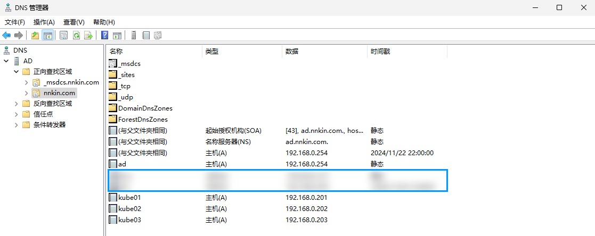The height and width of the screenshot is (236, 595).
Task: Expand the _msdcs.nnkin.com zone node
Action: click(x=27, y=82)
